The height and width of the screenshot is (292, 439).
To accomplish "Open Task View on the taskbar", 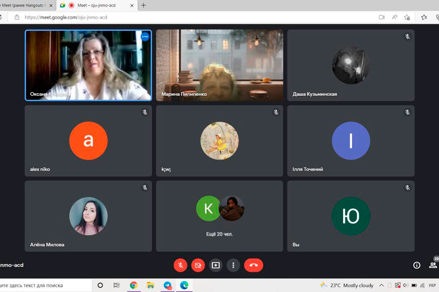I will coord(117,285).
